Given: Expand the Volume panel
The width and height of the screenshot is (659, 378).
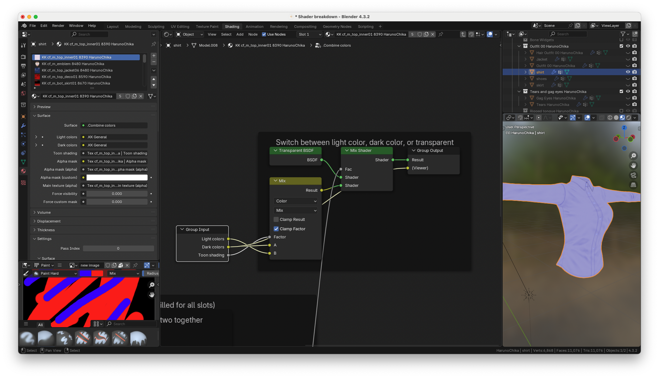Looking at the screenshot, I should coord(44,212).
